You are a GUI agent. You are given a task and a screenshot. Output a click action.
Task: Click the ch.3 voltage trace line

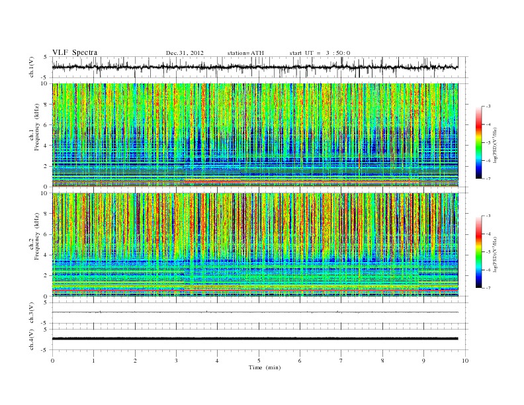(255, 312)
